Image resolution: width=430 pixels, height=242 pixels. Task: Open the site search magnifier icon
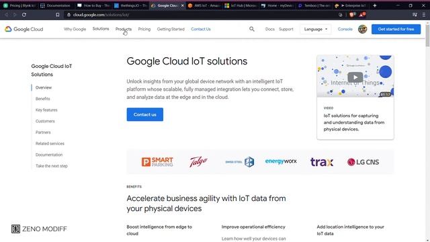pos(252,29)
